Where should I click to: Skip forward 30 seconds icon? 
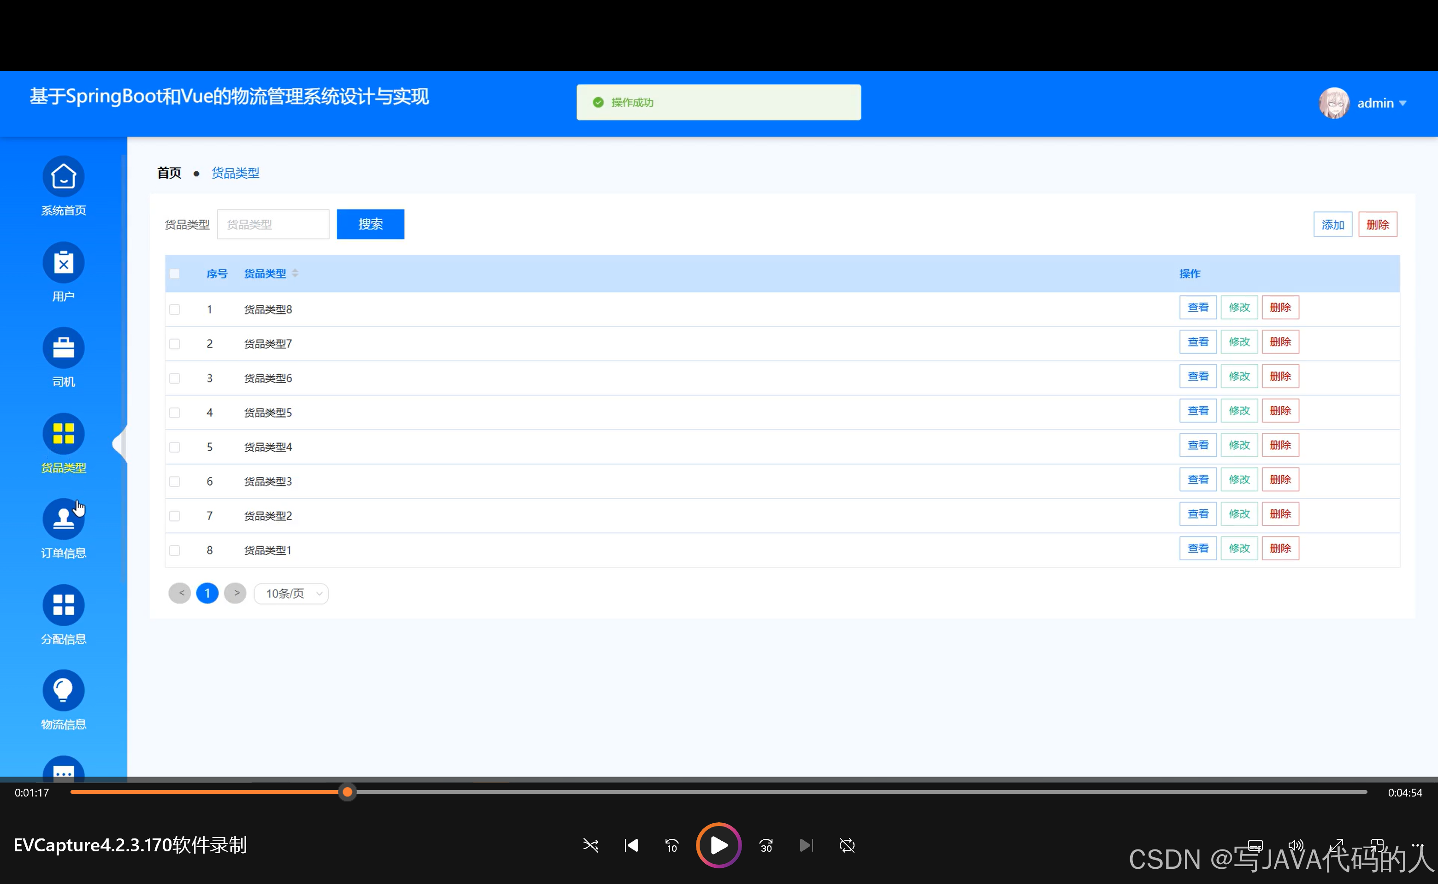pos(766,845)
